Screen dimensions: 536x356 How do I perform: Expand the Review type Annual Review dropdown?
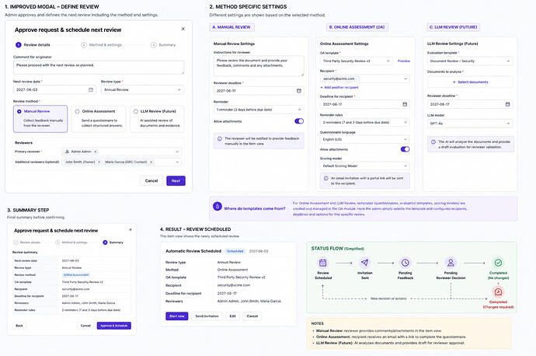pos(143,89)
